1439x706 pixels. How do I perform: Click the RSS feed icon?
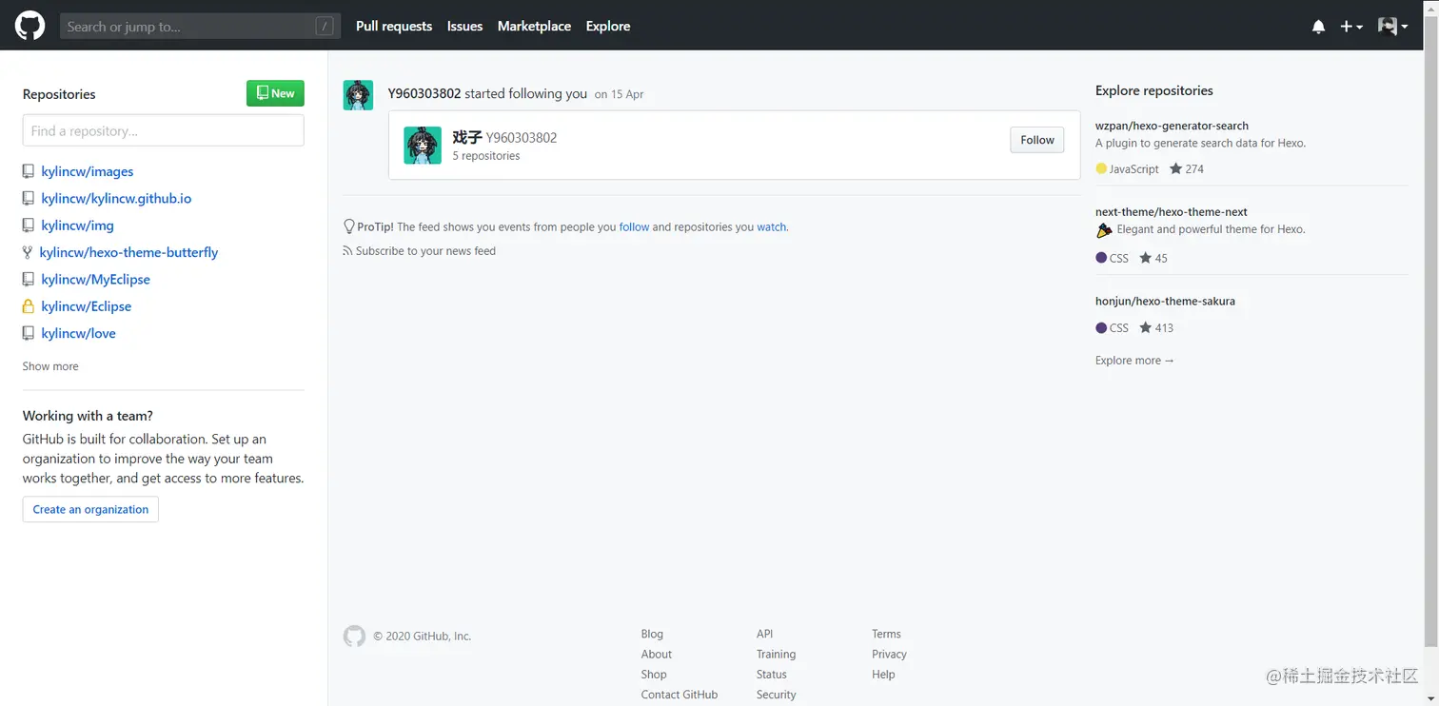347,251
